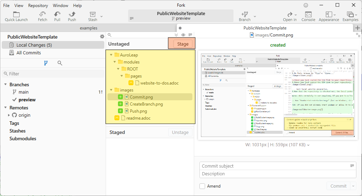362x196 pixels.
Task: Toggle the eye visibility icon above the Unstaged list
Action: coord(183,35)
